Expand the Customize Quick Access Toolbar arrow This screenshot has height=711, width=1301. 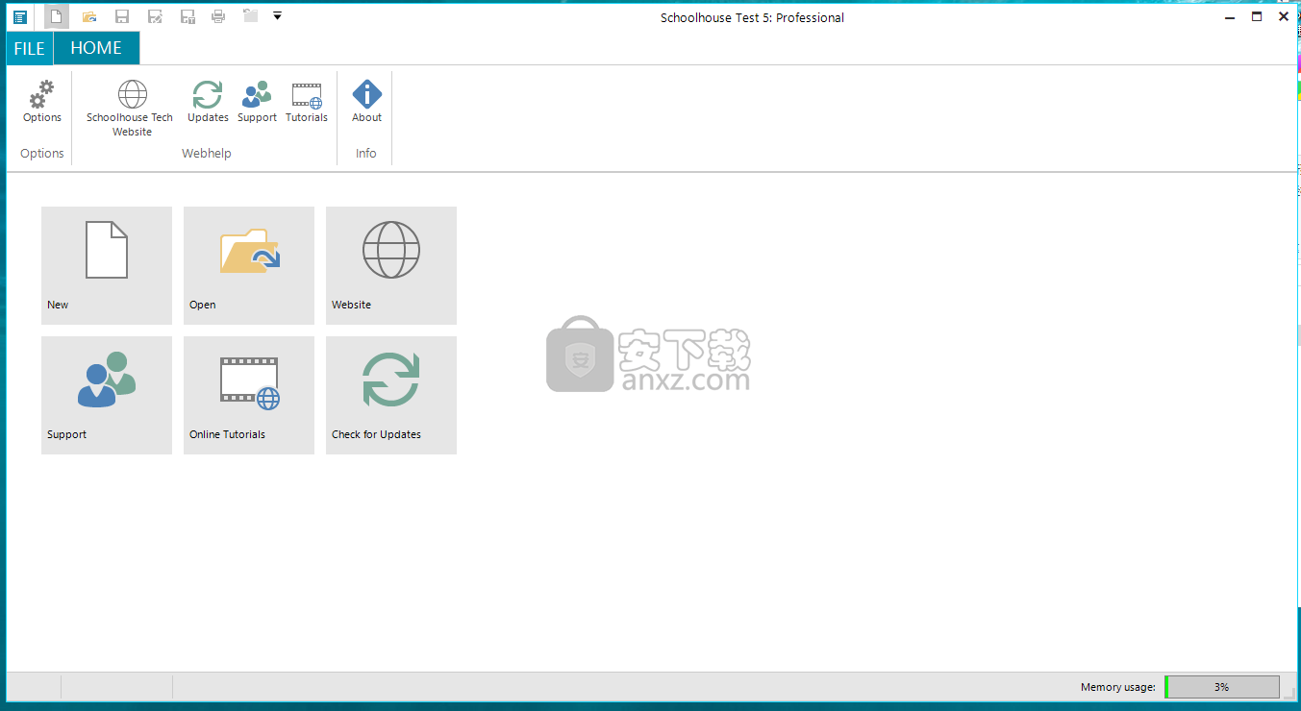click(277, 16)
